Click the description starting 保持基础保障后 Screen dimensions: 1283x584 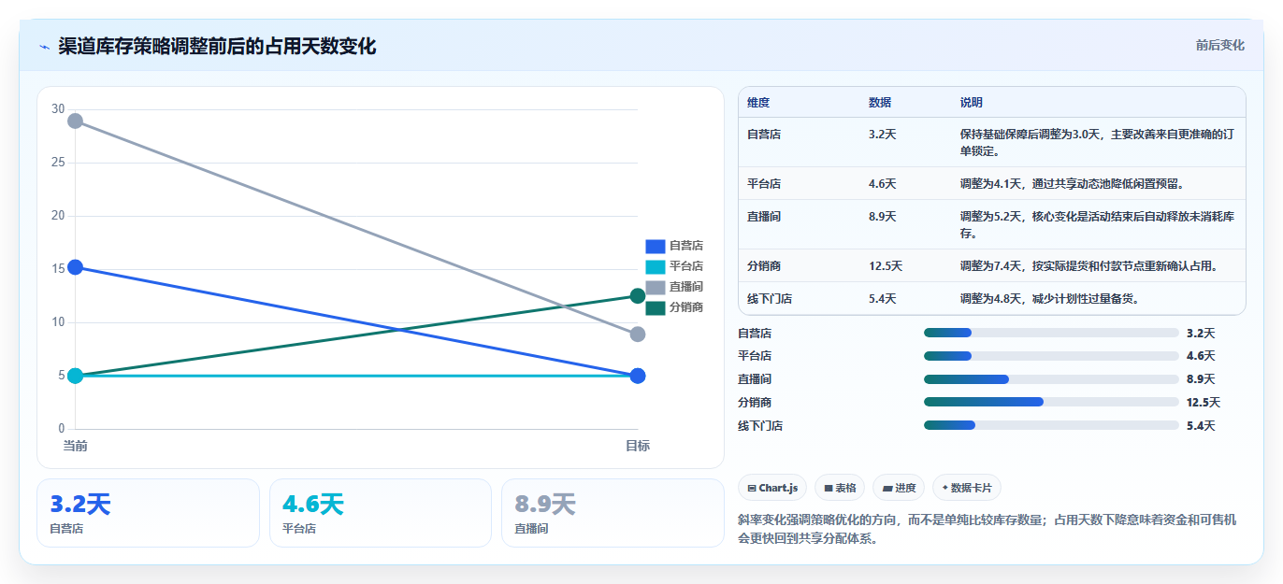pos(1097,143)
